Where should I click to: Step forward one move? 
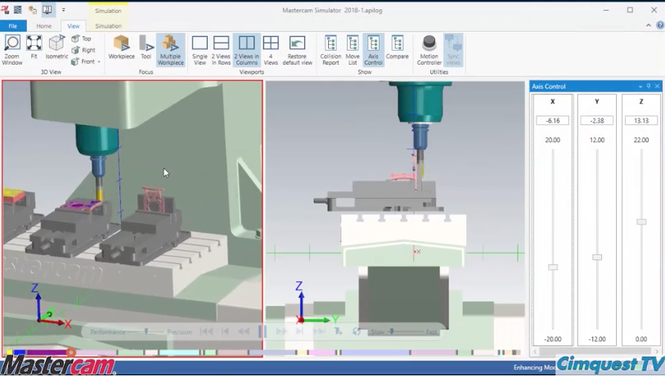pyautogui.click(x=300, y=332)
